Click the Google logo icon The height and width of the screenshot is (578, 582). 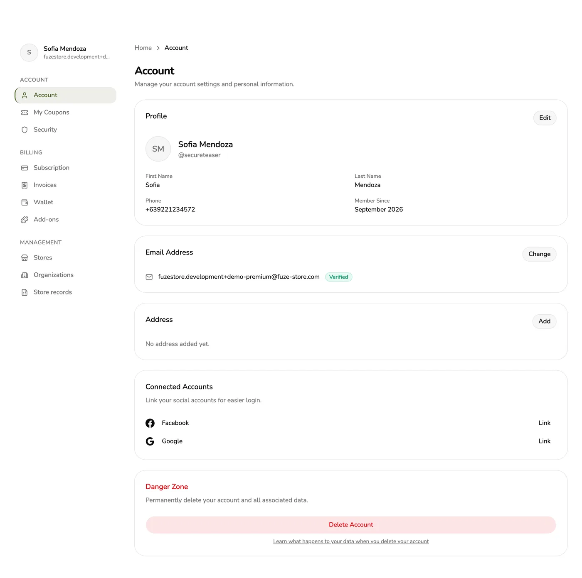pyautogui.click(x=150, y=441)
